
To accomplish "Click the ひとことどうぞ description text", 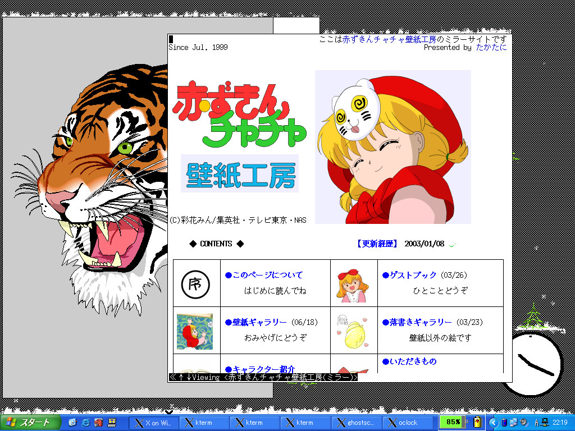I will (440, 291).
